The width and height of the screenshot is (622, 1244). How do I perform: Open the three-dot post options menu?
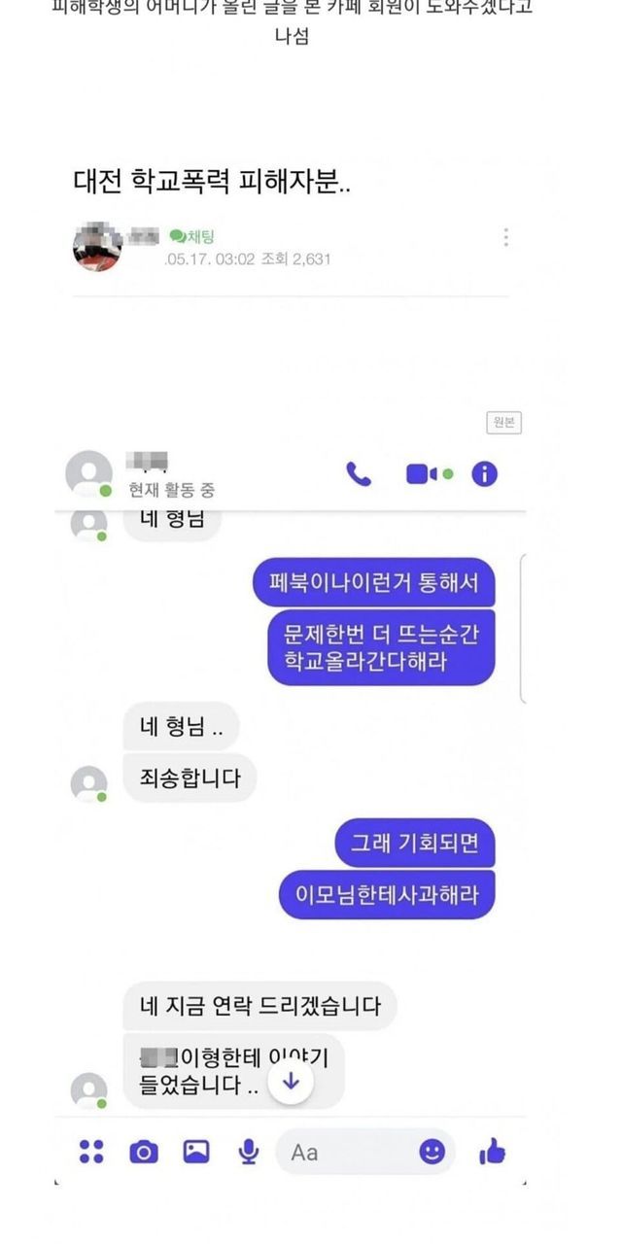505,237
